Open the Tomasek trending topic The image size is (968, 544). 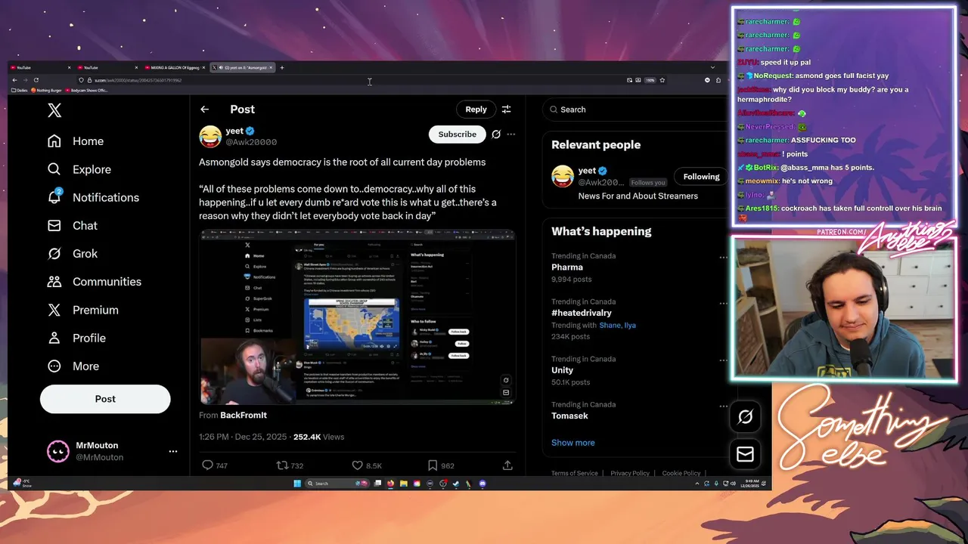[569, 416]
